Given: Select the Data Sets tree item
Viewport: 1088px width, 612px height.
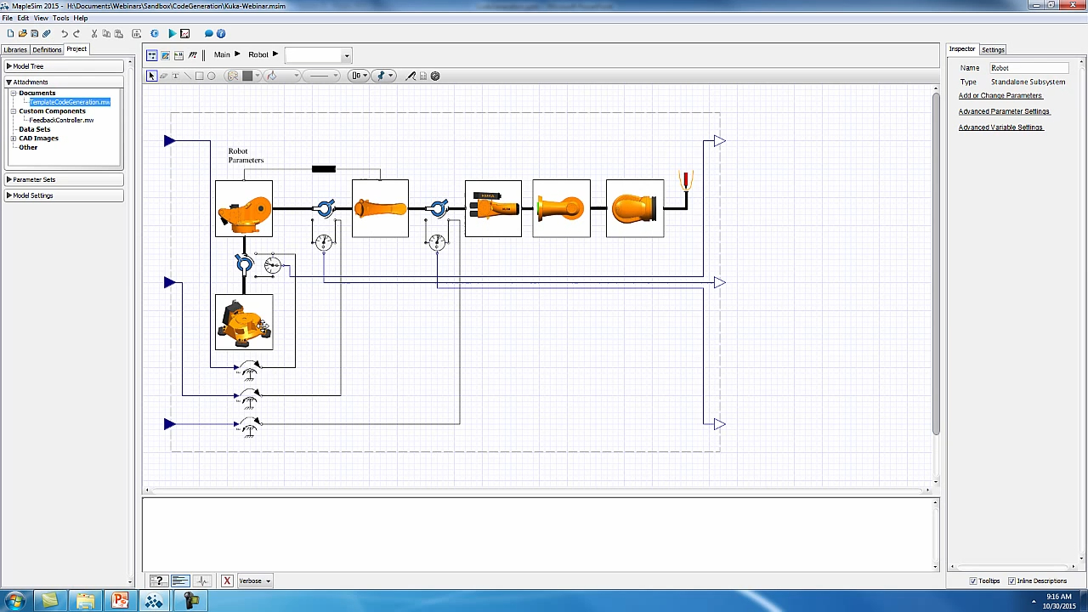Looking at the screenshot, I should 35,129.
